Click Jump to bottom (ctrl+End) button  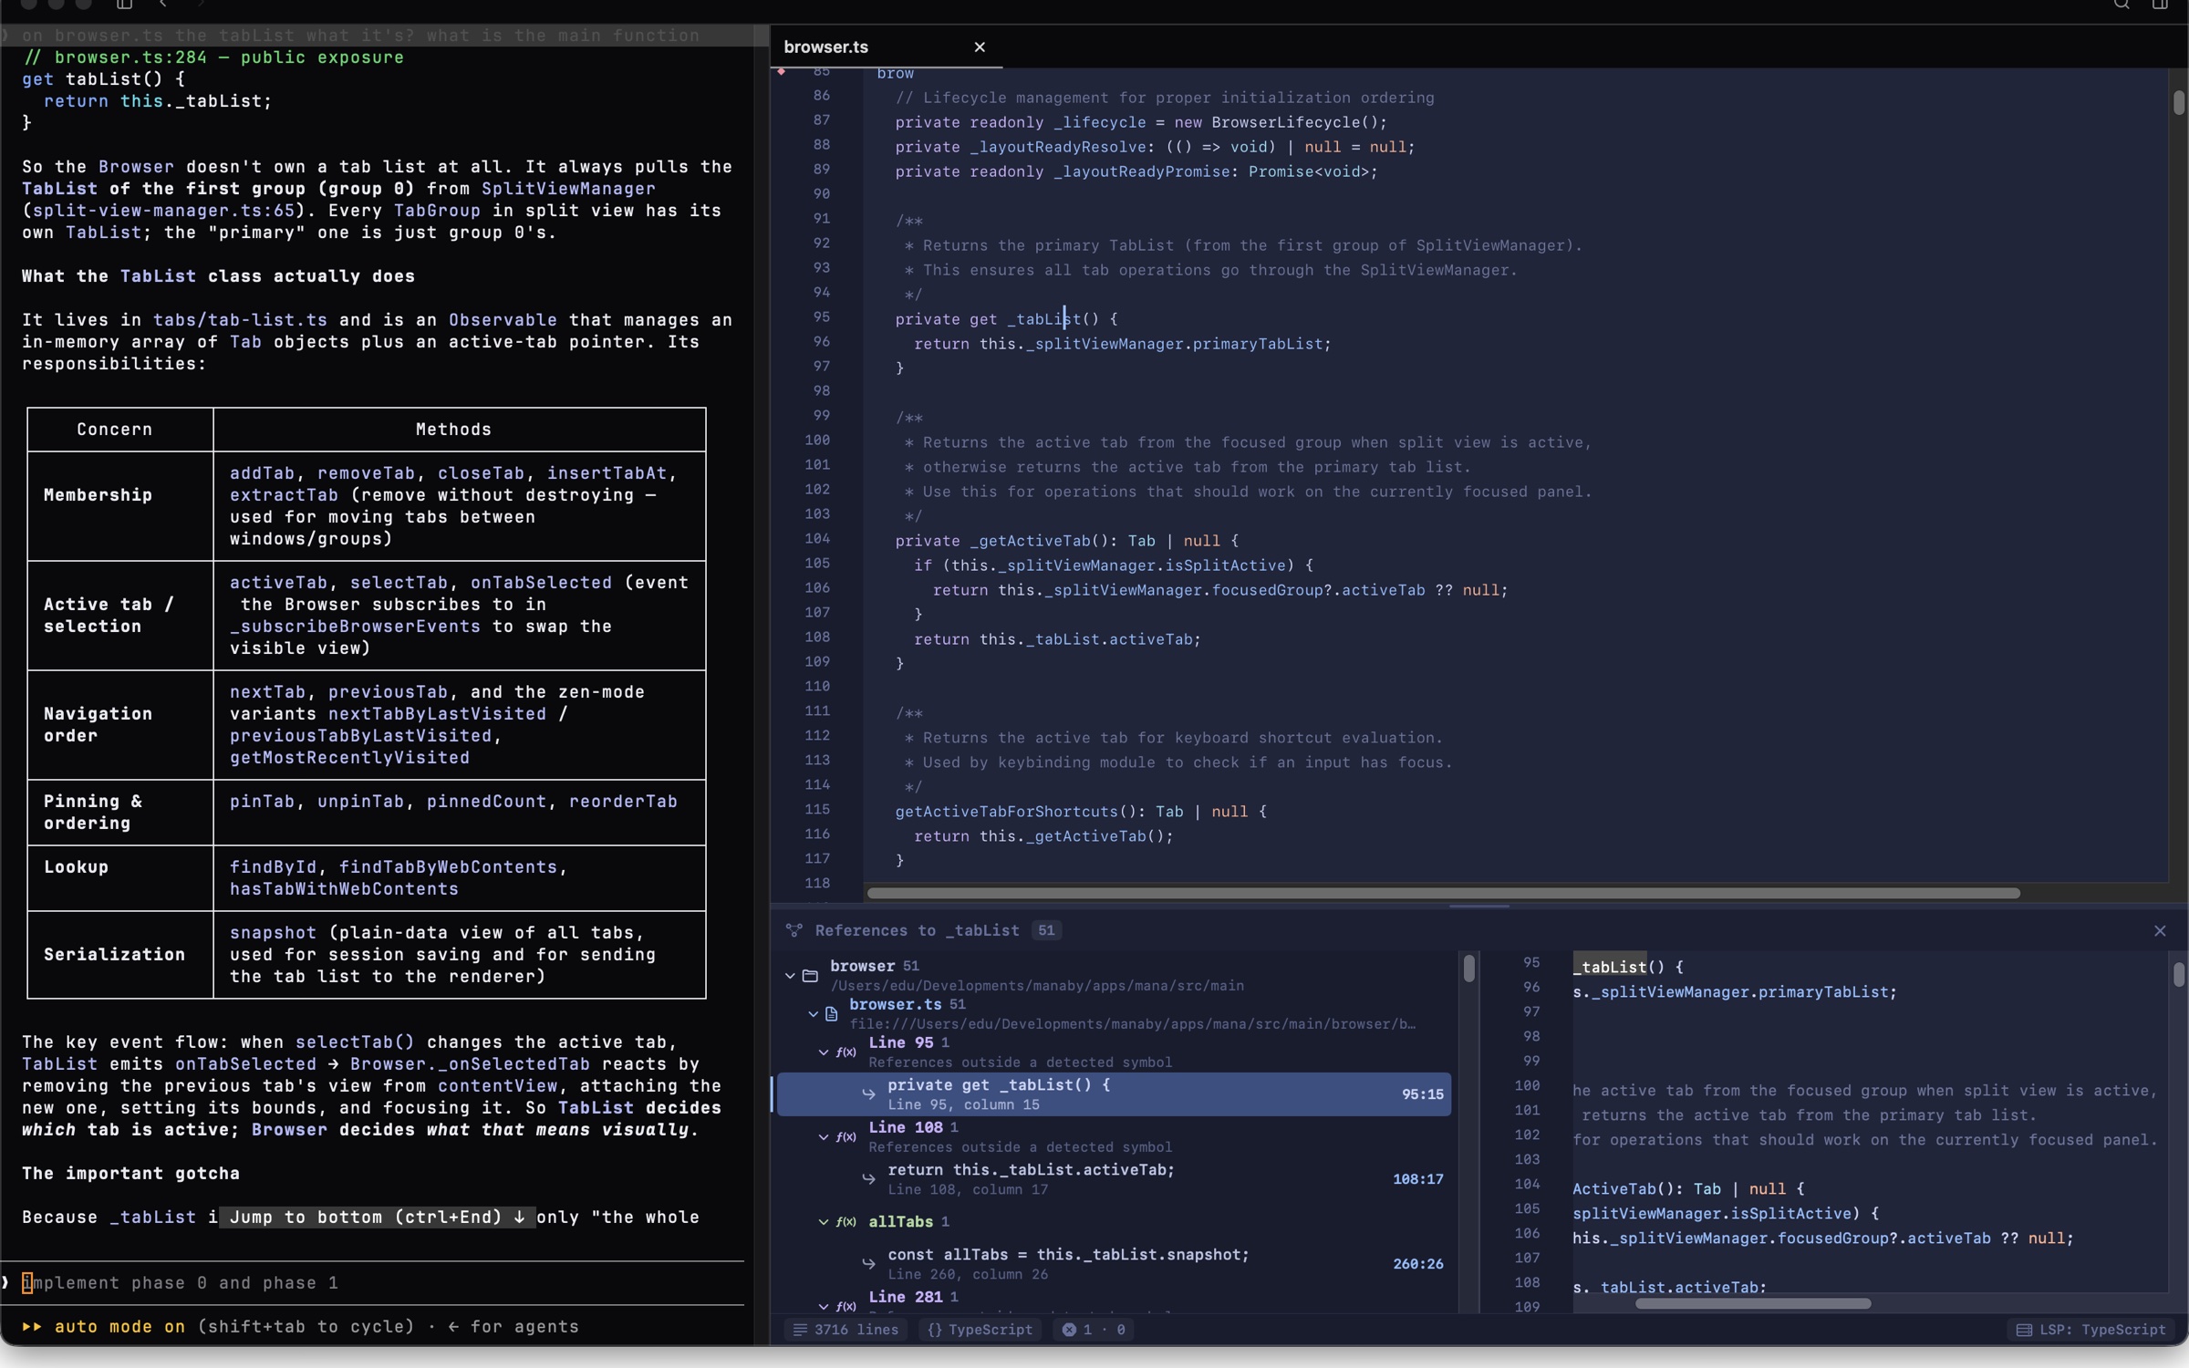pyautogui.click(x=377, y=1218)
